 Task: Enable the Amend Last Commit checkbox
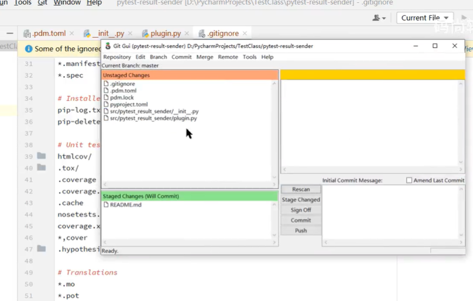409,180
